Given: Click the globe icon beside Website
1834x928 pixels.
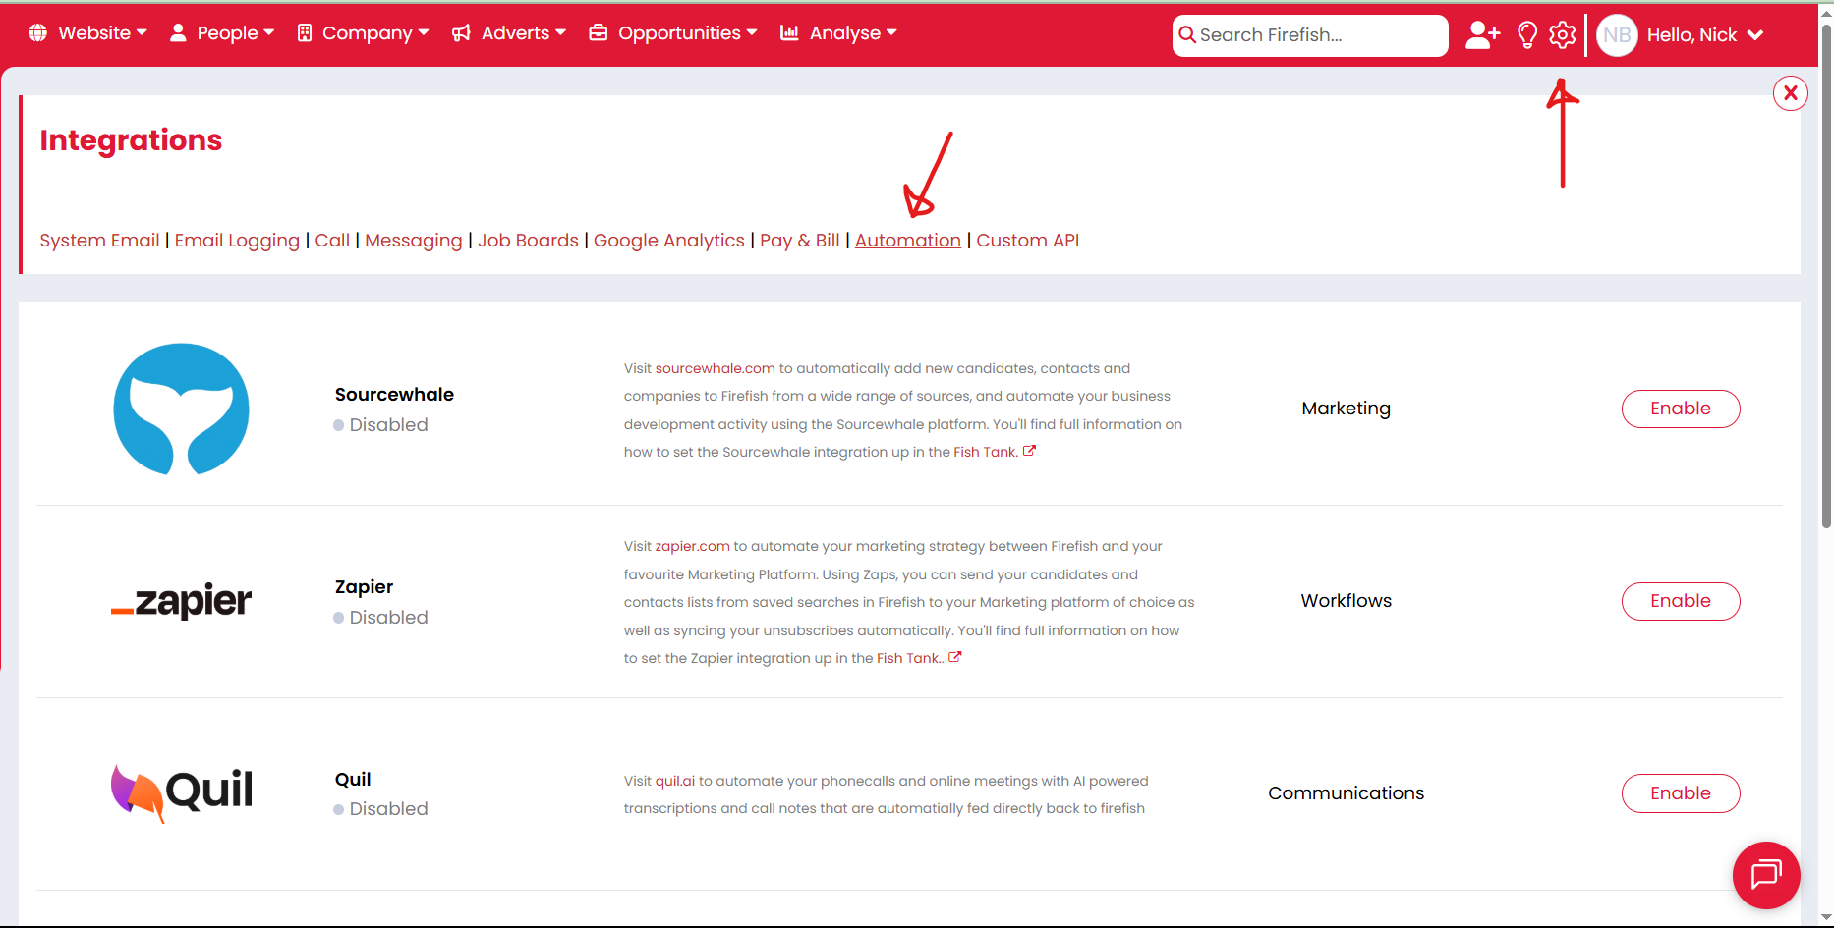Looking at the screenshot, I should [38, 32].
